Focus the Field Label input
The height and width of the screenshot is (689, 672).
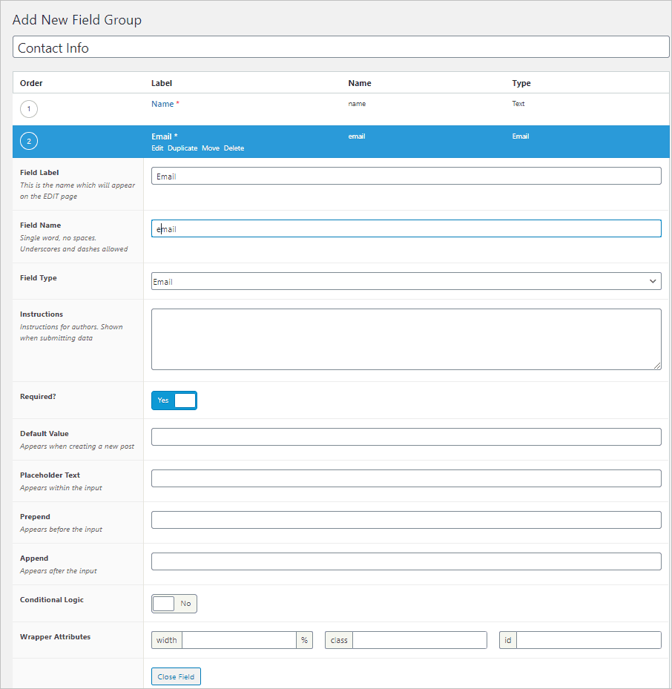(x=406, y=176)
